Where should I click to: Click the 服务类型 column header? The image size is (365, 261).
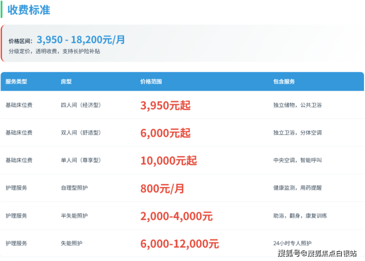(x=16, y=81)
